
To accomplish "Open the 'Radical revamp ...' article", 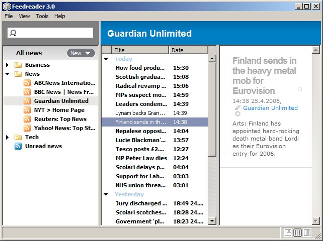I will point(155,86).
